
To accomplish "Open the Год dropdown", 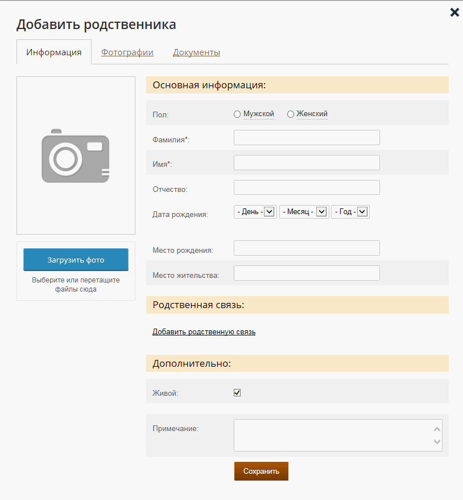I will [x=350, y=212].
